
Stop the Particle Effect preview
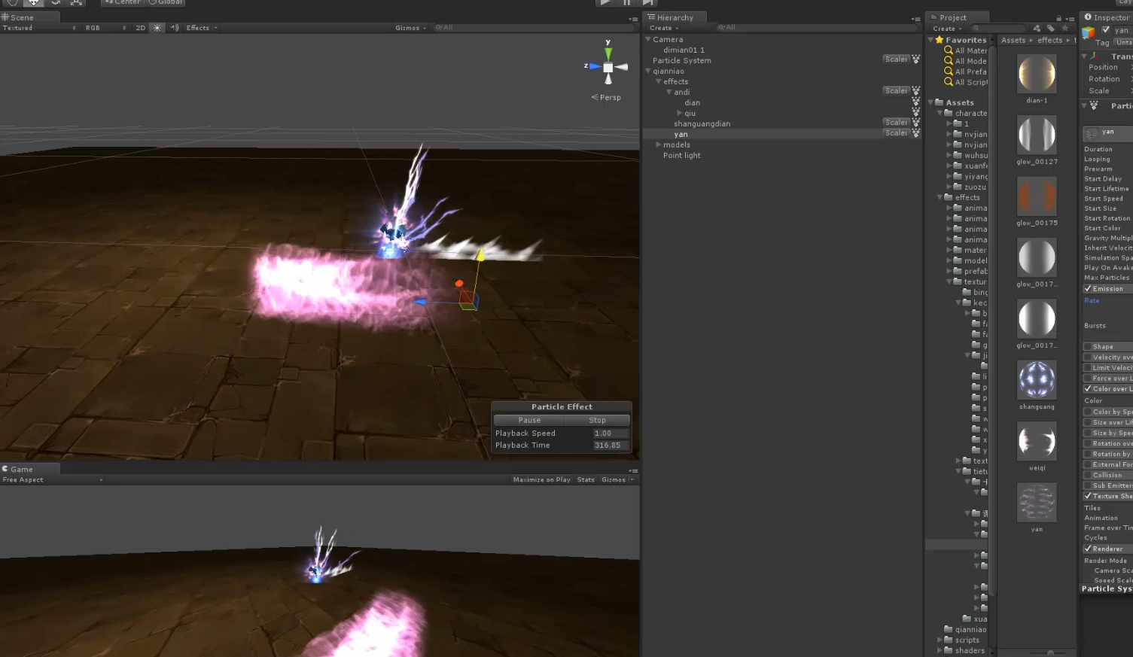click(x=597, y=420)
